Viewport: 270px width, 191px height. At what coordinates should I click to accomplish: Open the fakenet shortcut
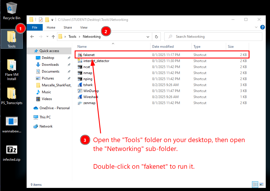89,55
